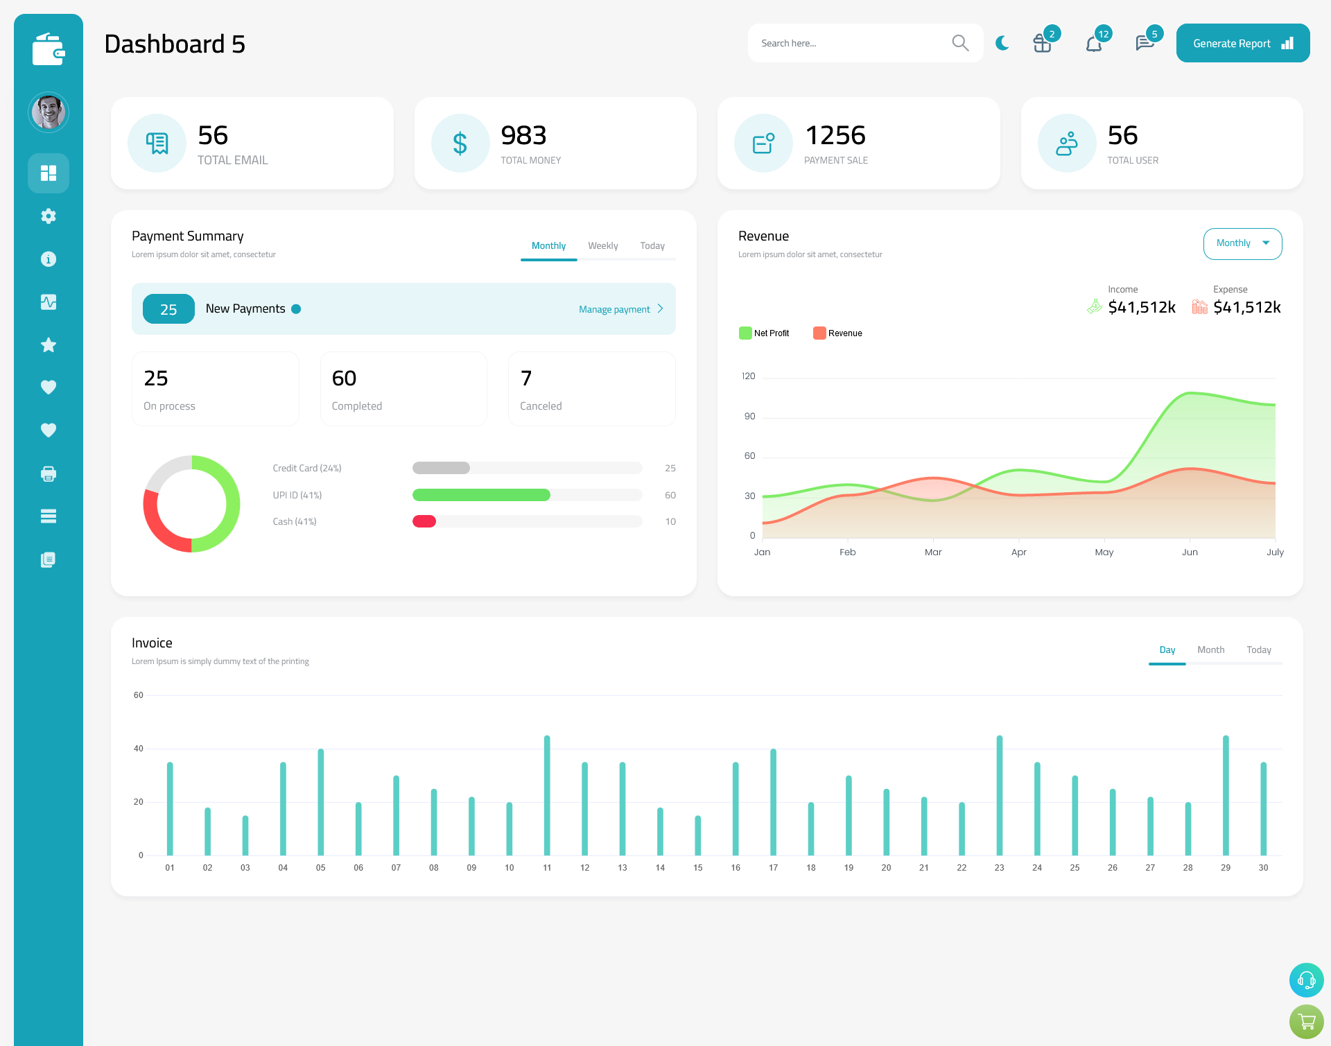The image size is (1331, 1046).
Task: Select the star icon in sidebar
Action: coord(49,345)
